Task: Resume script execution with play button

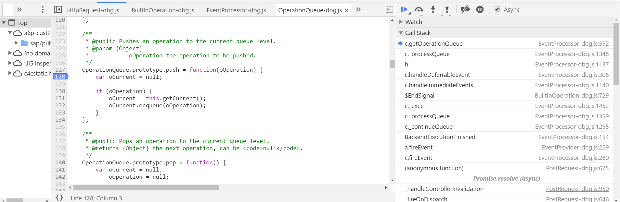Action: click(x=404, y=10)
